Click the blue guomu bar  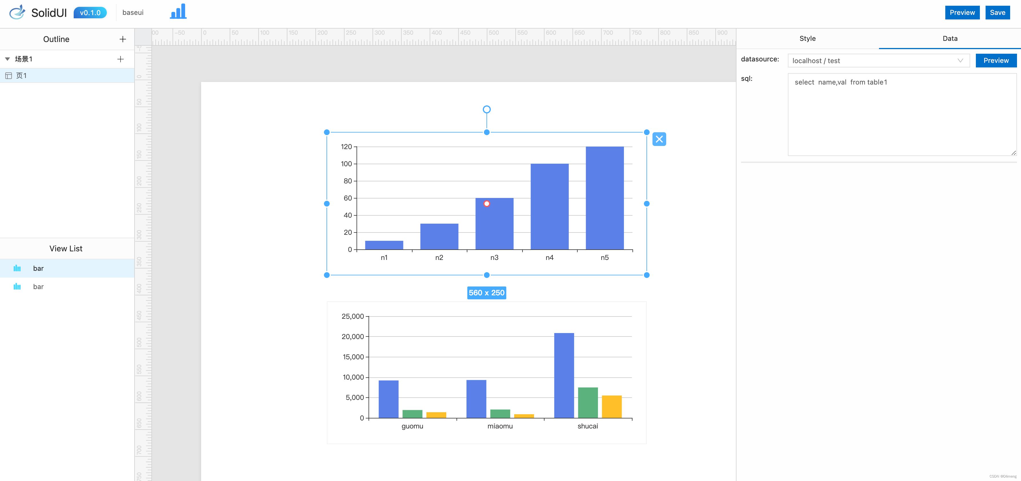click(x=389, y=399)
